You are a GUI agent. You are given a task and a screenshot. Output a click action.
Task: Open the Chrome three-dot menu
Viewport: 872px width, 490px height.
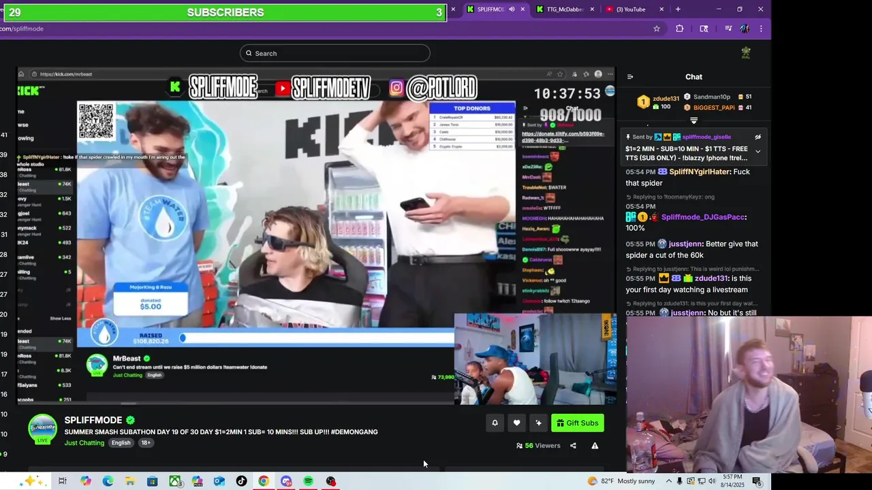(x=761, y=29)
